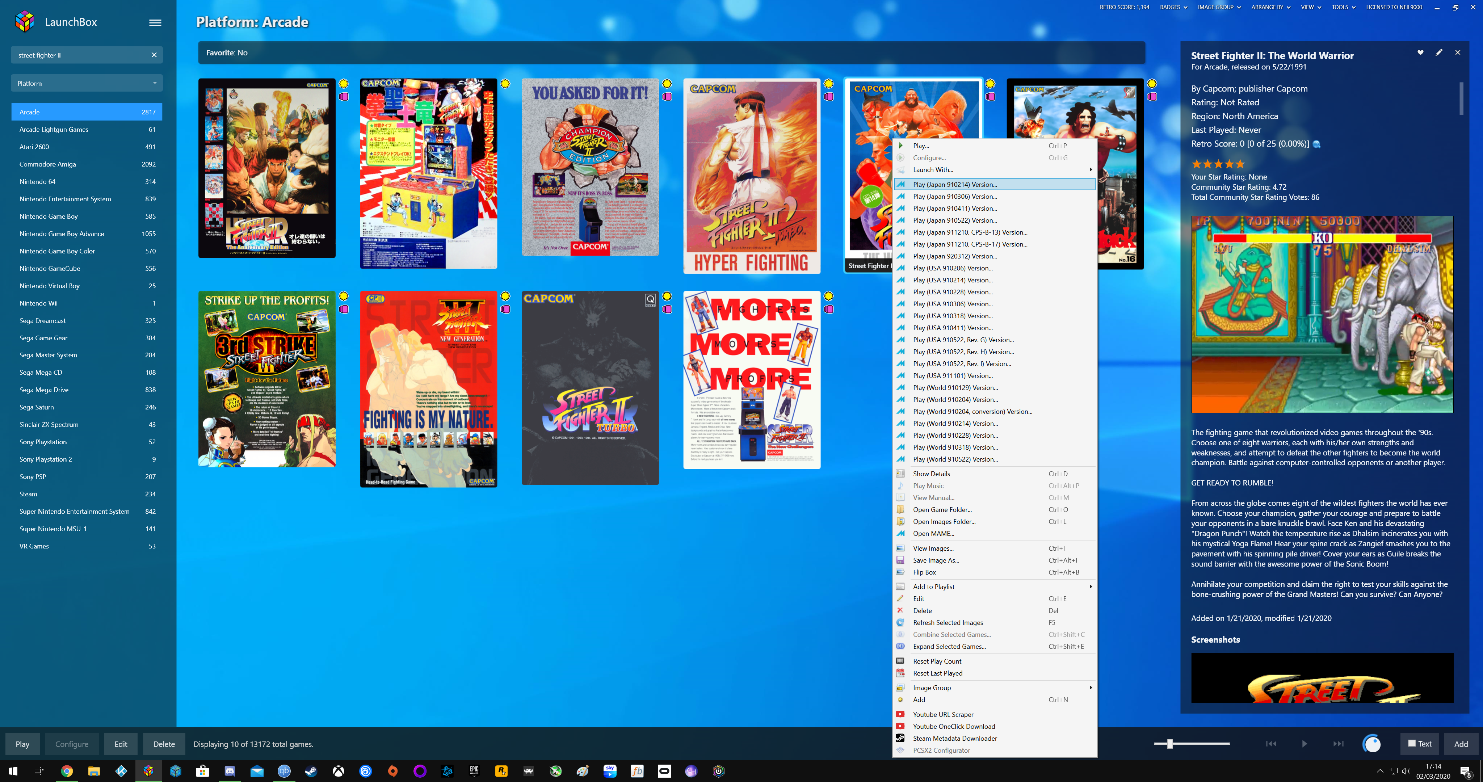Open Kodi from the taskbar
The height and width of the screenshot is (782, 1483).
121,771
